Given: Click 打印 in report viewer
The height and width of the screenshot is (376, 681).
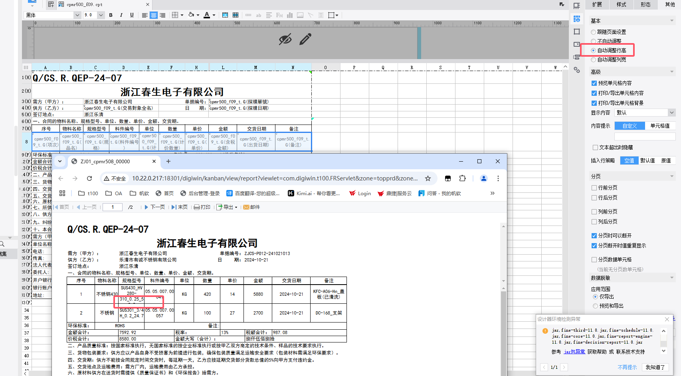Looking at the screenshot, I should tap(202, 207).
